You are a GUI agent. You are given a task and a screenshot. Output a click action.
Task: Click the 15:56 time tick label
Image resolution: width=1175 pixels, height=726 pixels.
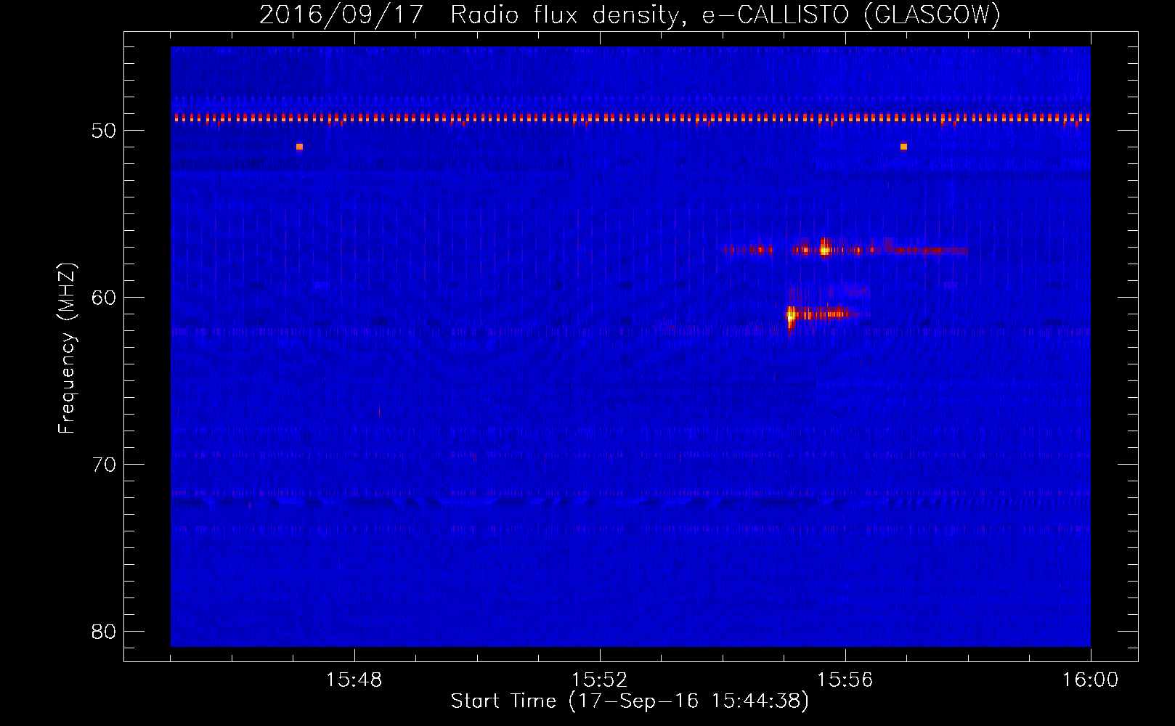[845, 680]
